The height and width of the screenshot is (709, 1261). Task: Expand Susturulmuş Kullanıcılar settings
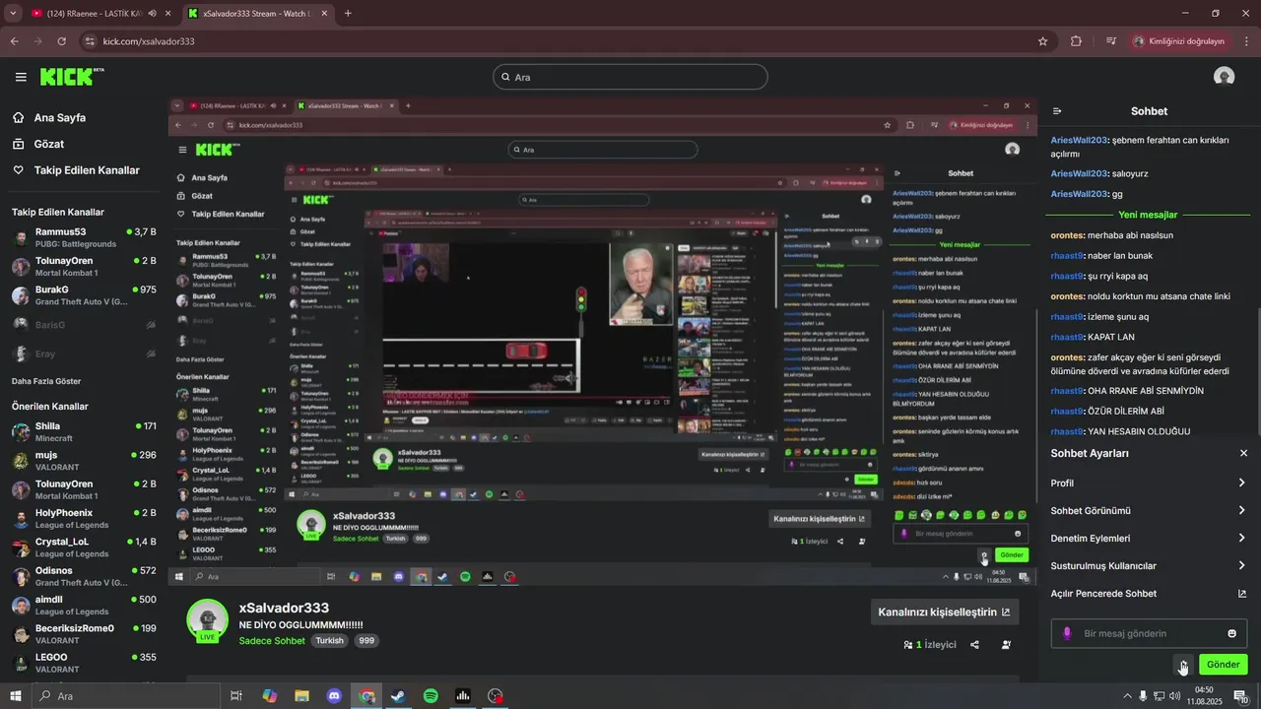pos(1149,565)
